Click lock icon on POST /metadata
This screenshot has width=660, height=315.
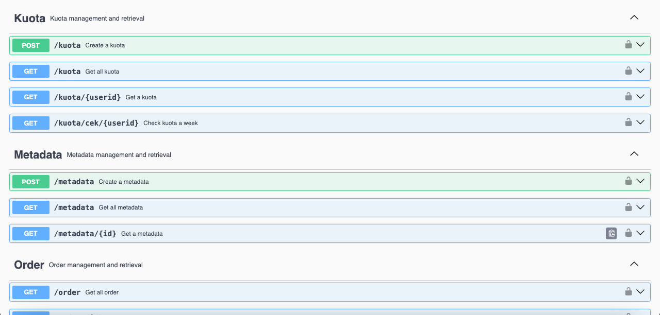[x=628, y=181]
